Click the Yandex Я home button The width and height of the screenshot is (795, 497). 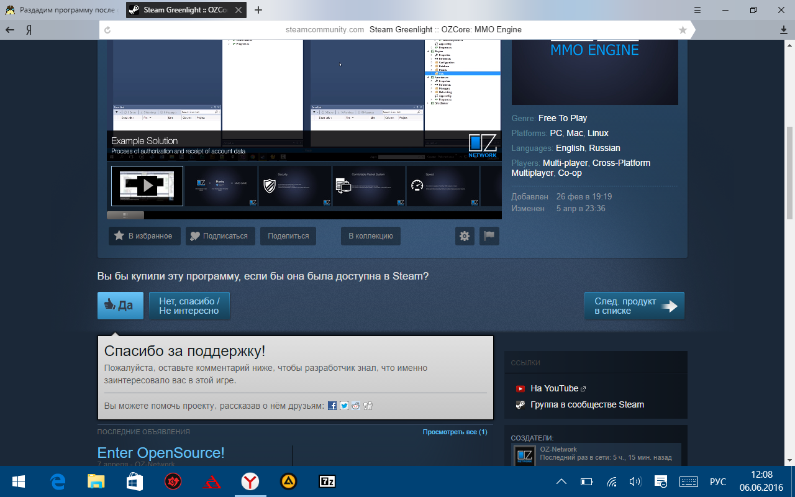point(29,29)
